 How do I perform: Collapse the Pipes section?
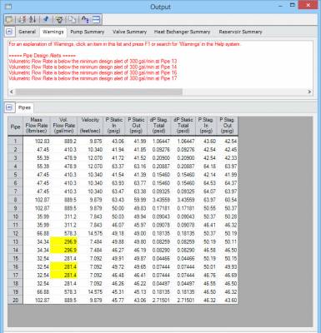point(9,107)
